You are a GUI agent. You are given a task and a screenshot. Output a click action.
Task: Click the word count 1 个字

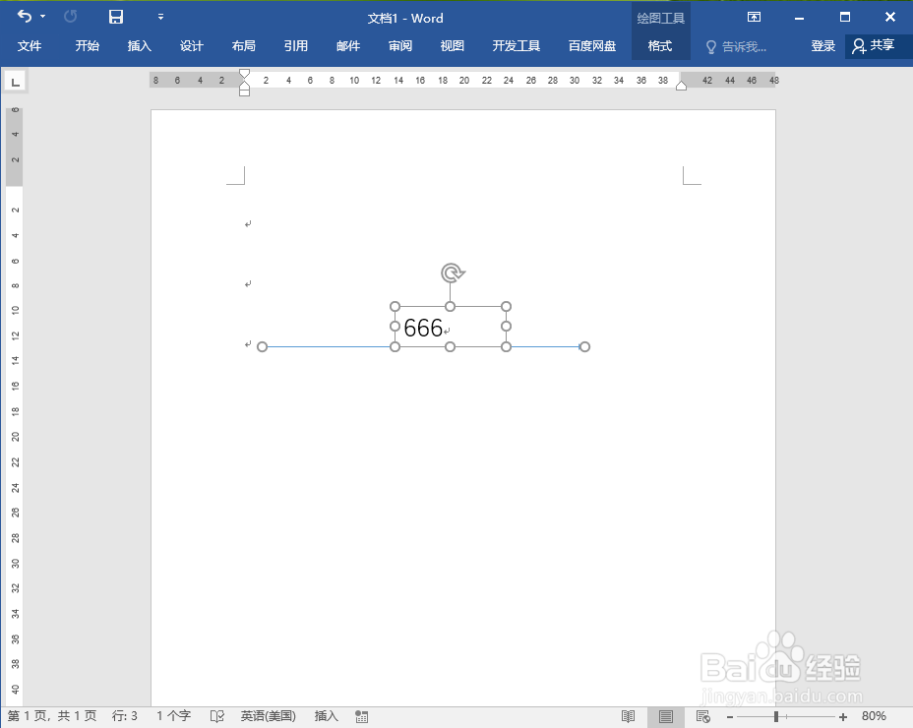[173, 716]
